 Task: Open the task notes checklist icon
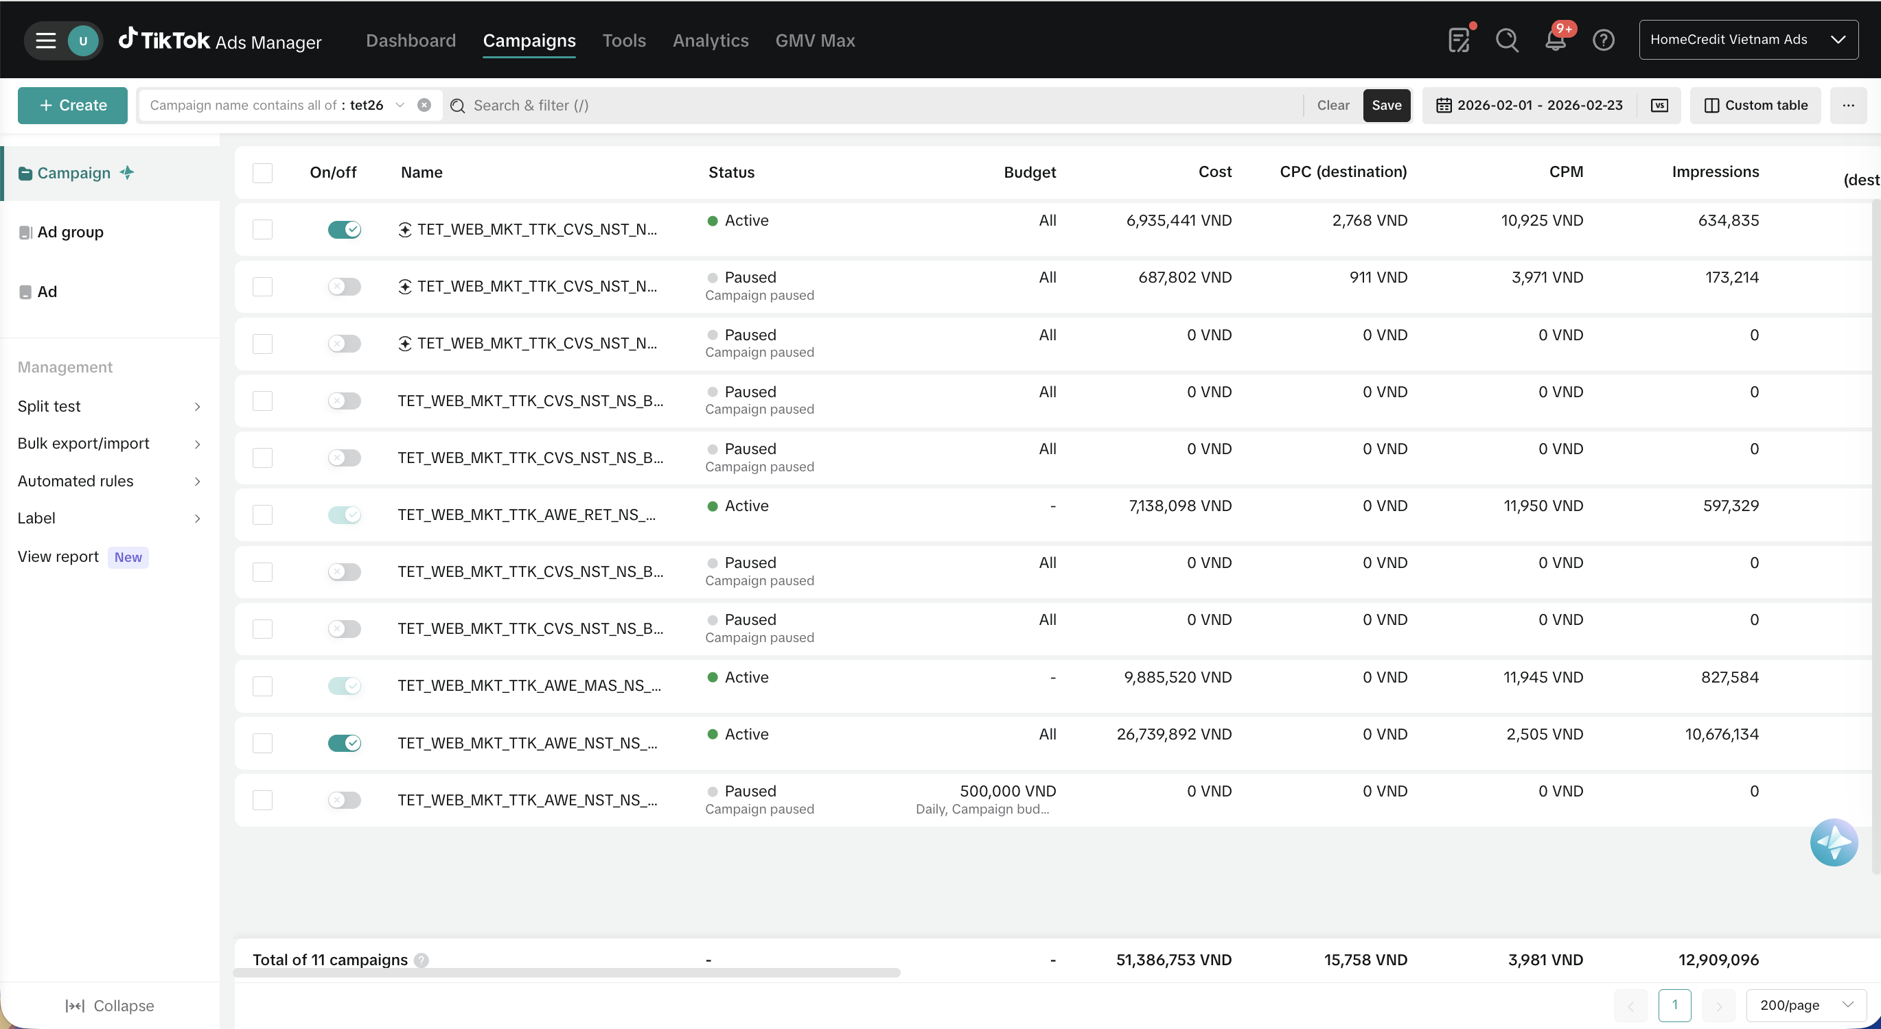point(1458,40)
